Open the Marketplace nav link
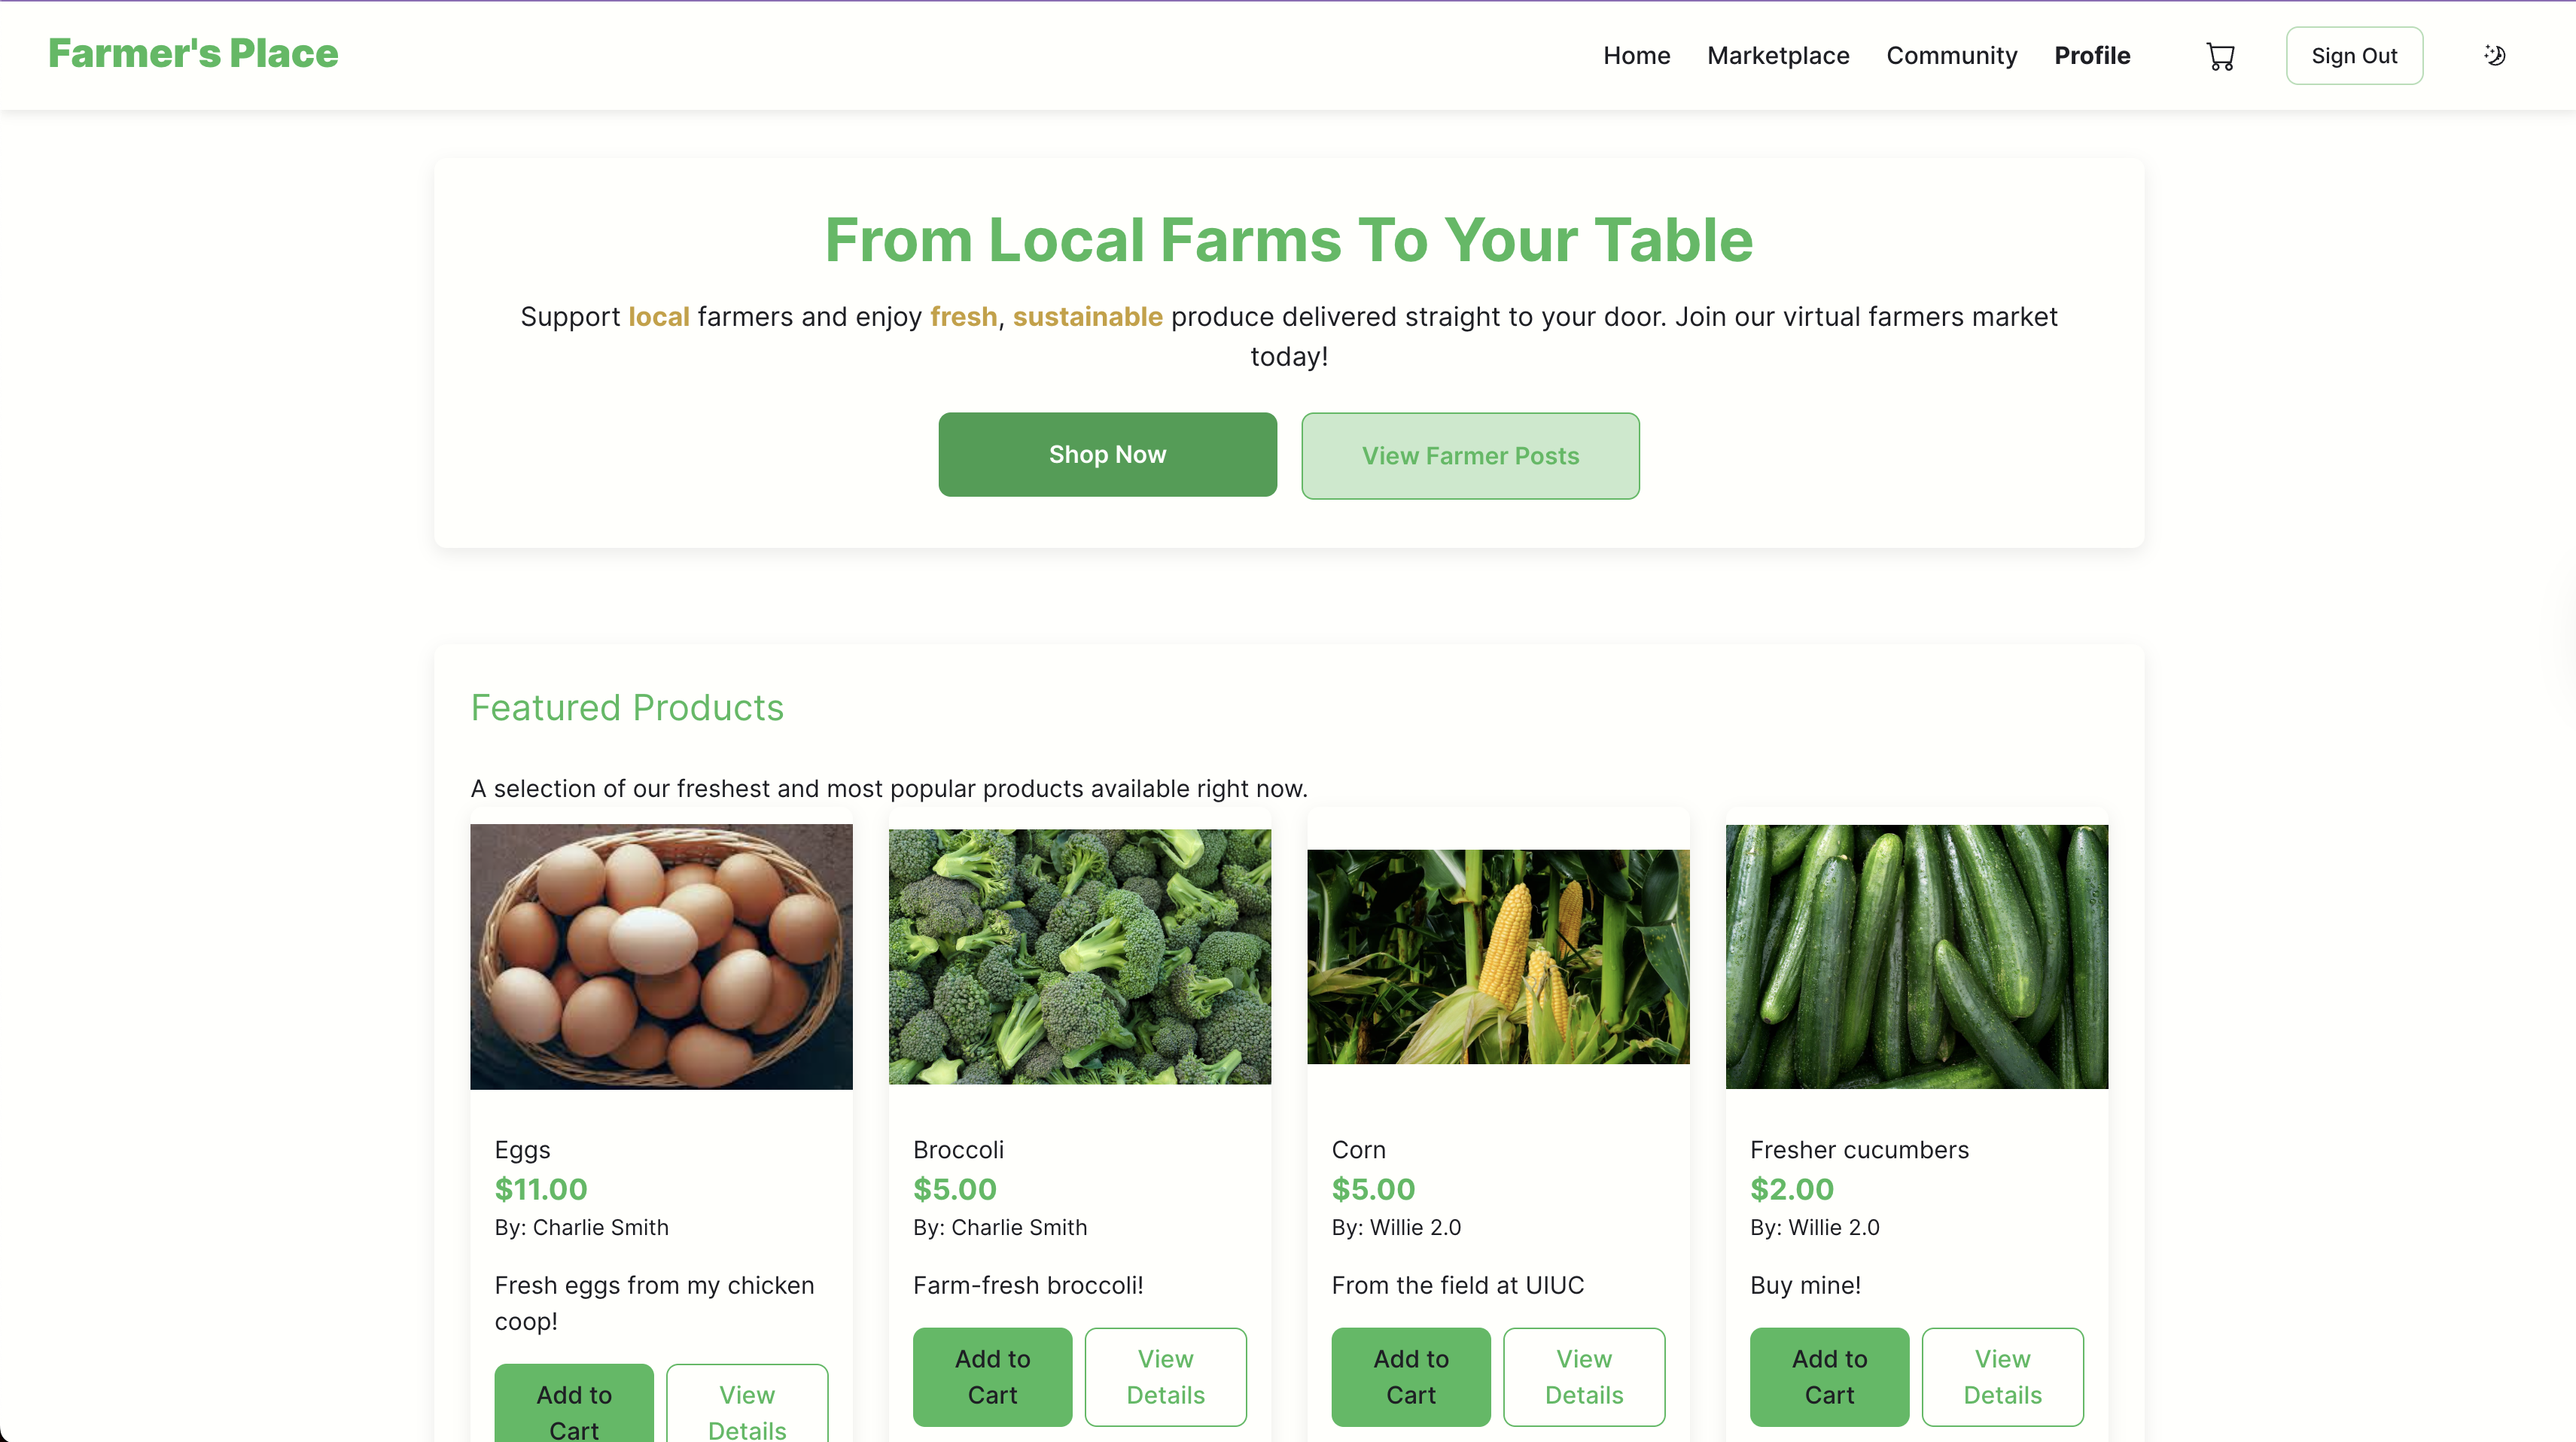Image resolution: width=2576 pixels, height=1442 pixels. tap(1777, 56)
